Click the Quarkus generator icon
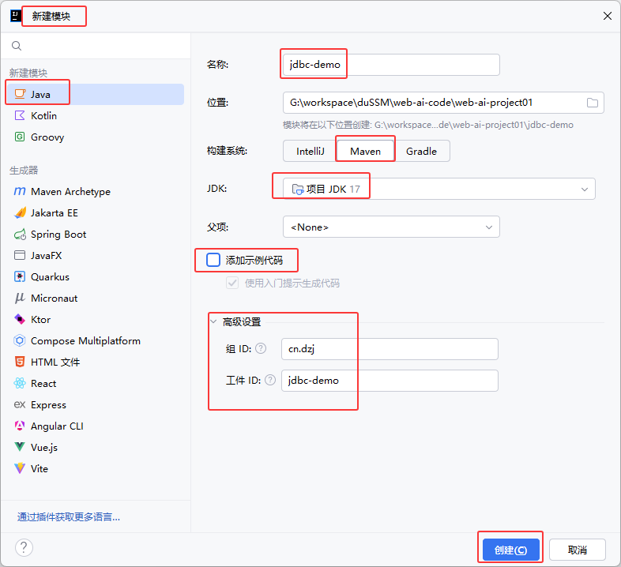Viewport: 621px width, 567px height. pyautogui.click(x=20, y=276)
